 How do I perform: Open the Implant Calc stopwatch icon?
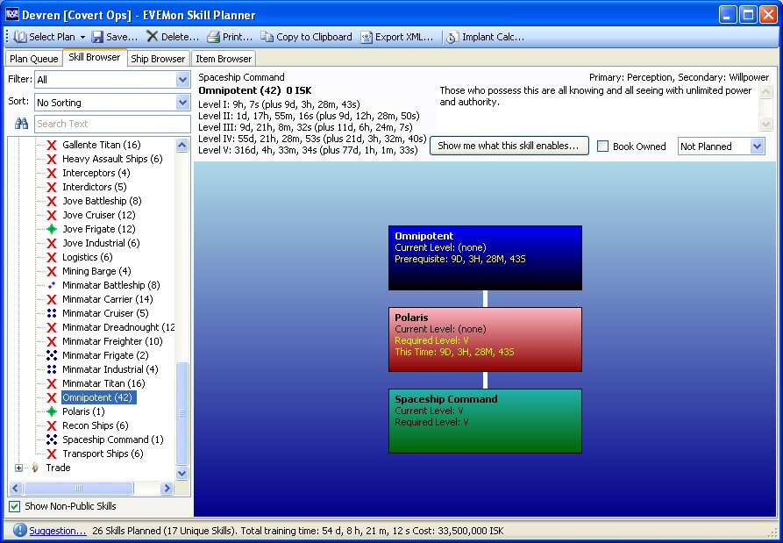click(x=452, y=38)
